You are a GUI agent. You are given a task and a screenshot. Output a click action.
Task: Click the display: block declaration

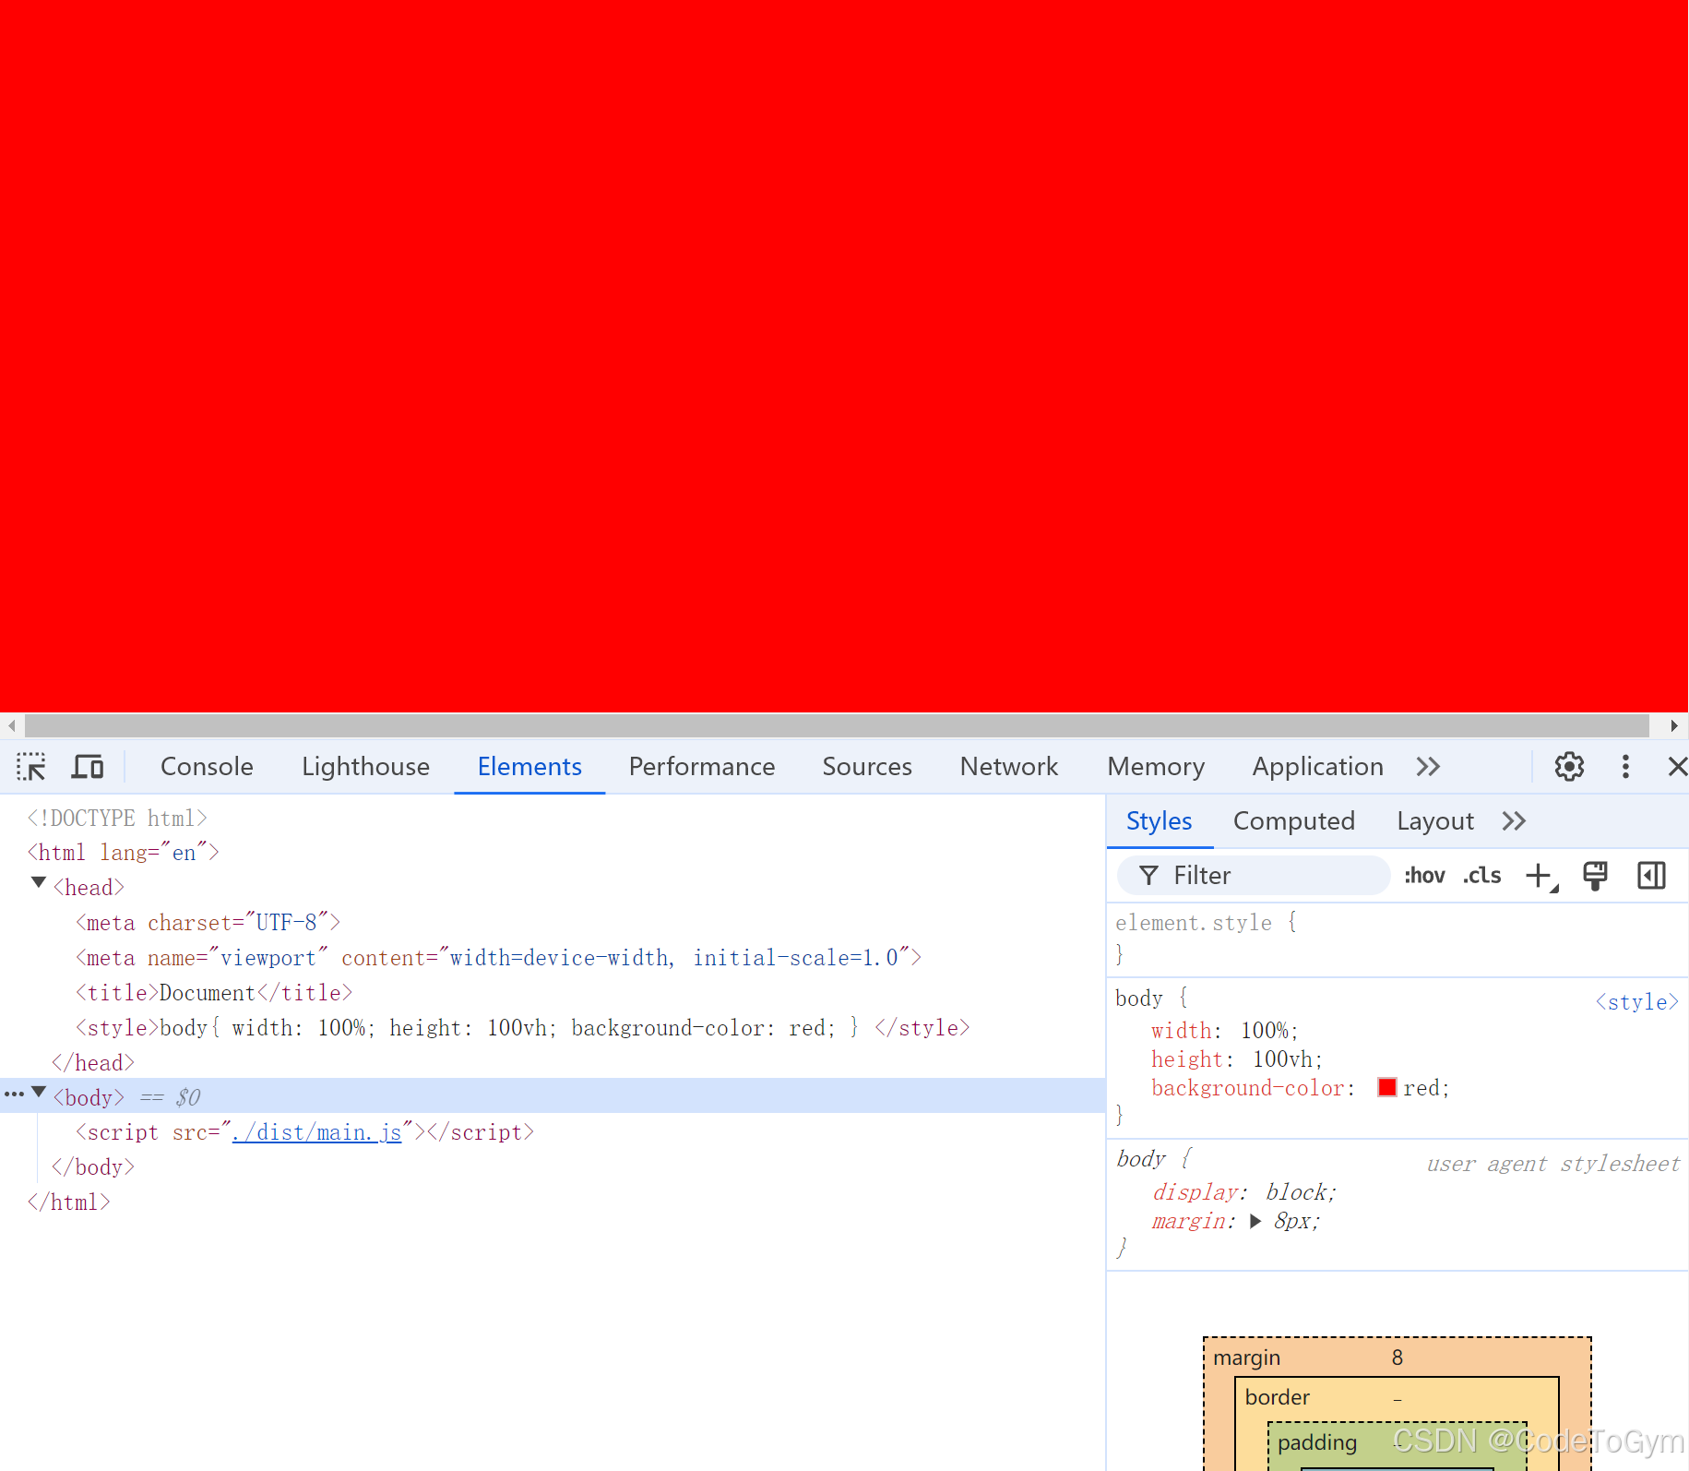(x=1243, y=1192)
